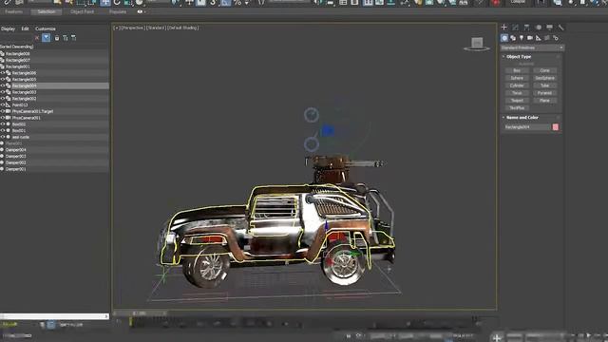Click the Box primitive button
This screenshot has height=342, width=608.
517,70
